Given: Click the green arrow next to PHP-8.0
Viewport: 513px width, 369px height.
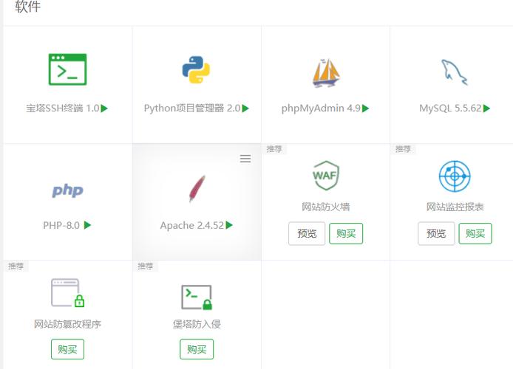Looking at the screenshot, I should pos(87,225).
